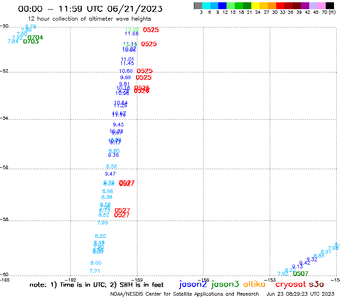Viewport: 340px width, 298px height.
Task: Click the wave height value 9.43
Action: [x=119, y=125]
